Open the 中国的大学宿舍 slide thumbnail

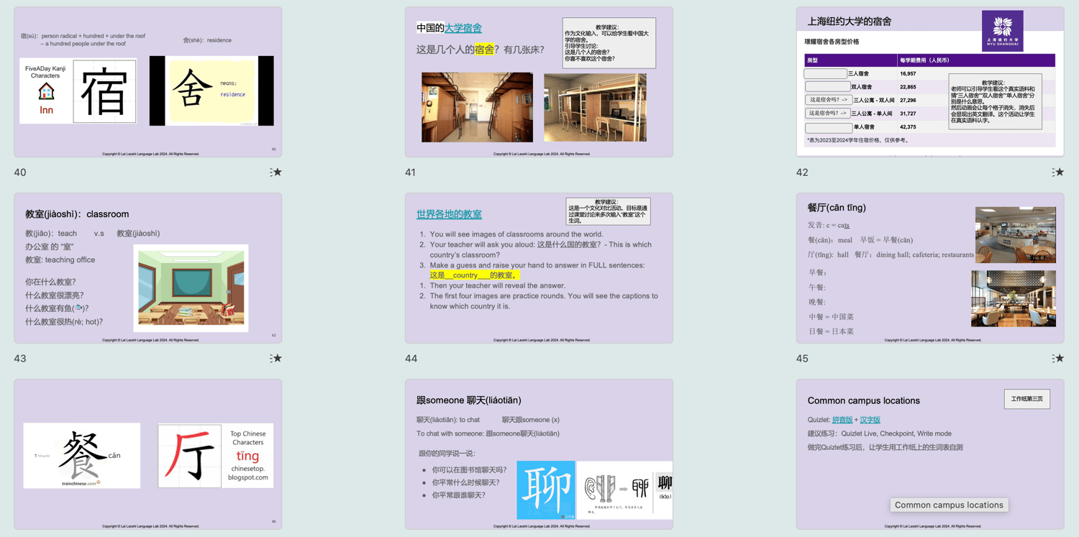[539, 82]
